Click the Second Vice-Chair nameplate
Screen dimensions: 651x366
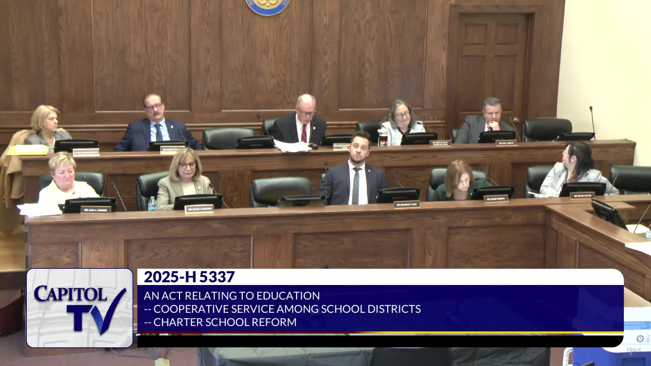point(440,143)
